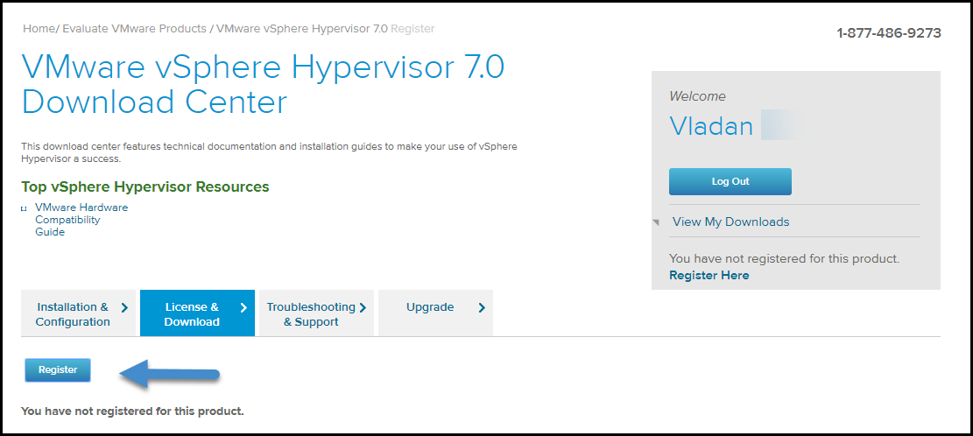Click the Welcome text in sidebar
The height and width of the screenshot is (436, 973).
coord(697,96)
